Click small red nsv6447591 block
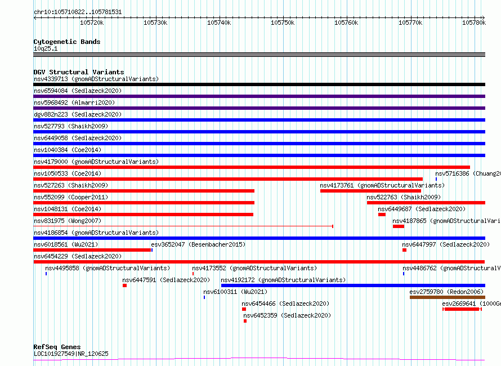This screenshot has width=501, height=366. 124,285
